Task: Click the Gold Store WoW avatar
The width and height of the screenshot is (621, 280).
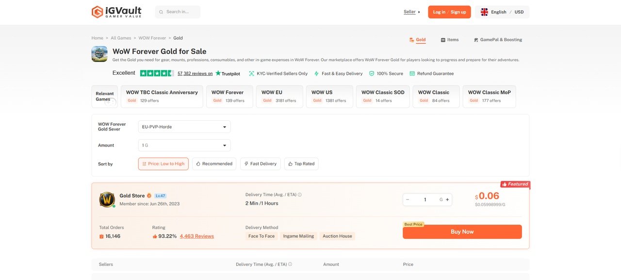Action: tap(107, 199)
